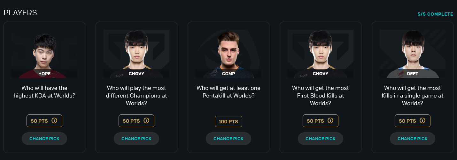Change pick for most different Champions question
The width and height of the screenshot is (457, 160).
click(136, 139)
